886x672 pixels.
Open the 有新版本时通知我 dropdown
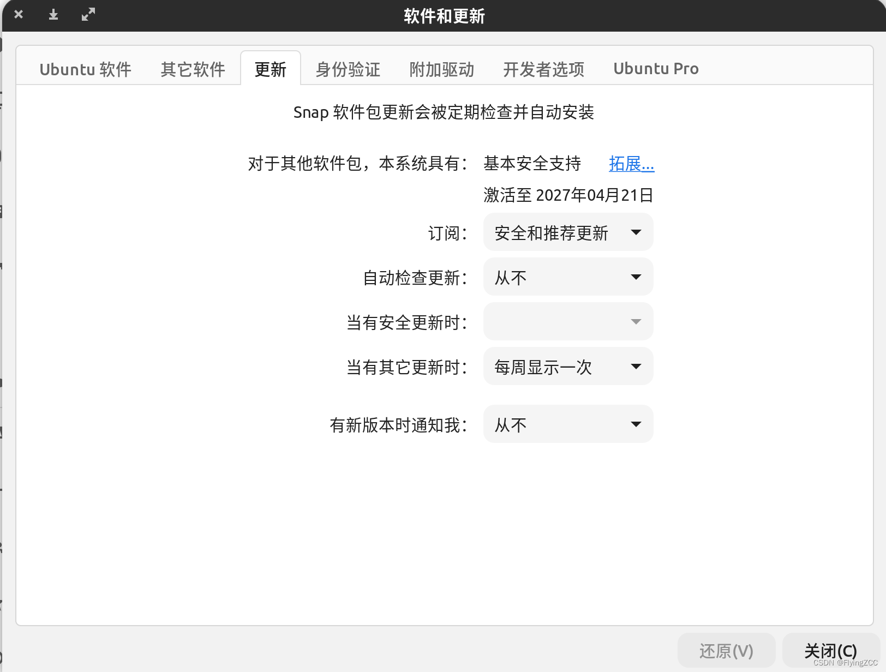coord(568,424)
